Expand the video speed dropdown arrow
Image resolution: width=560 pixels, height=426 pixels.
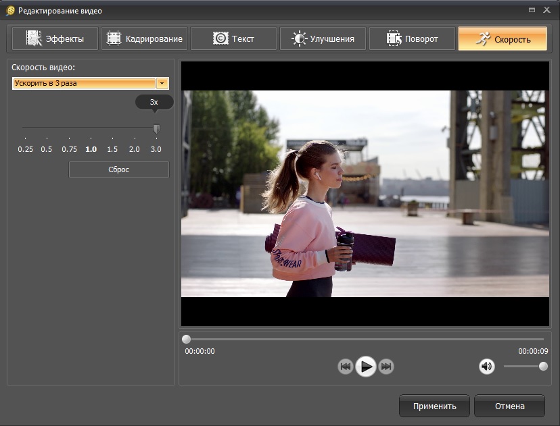(162, 83)
